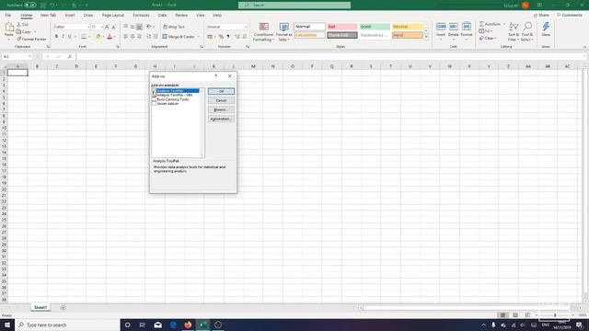This screenshot has height=331, width=589.
Task: Click the AutoSum sigma icon
Action: click(x=482, y=24)
